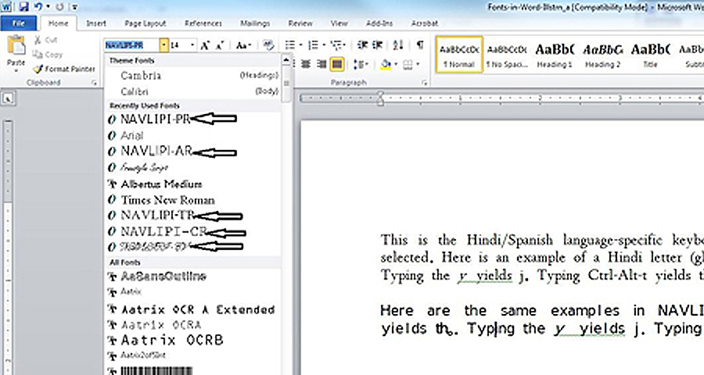Click the Copy button

pos(48,54)
